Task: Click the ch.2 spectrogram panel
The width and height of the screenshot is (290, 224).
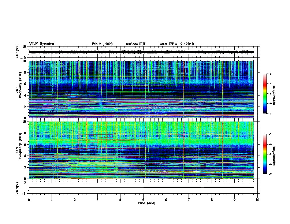Action: point(141,150)
